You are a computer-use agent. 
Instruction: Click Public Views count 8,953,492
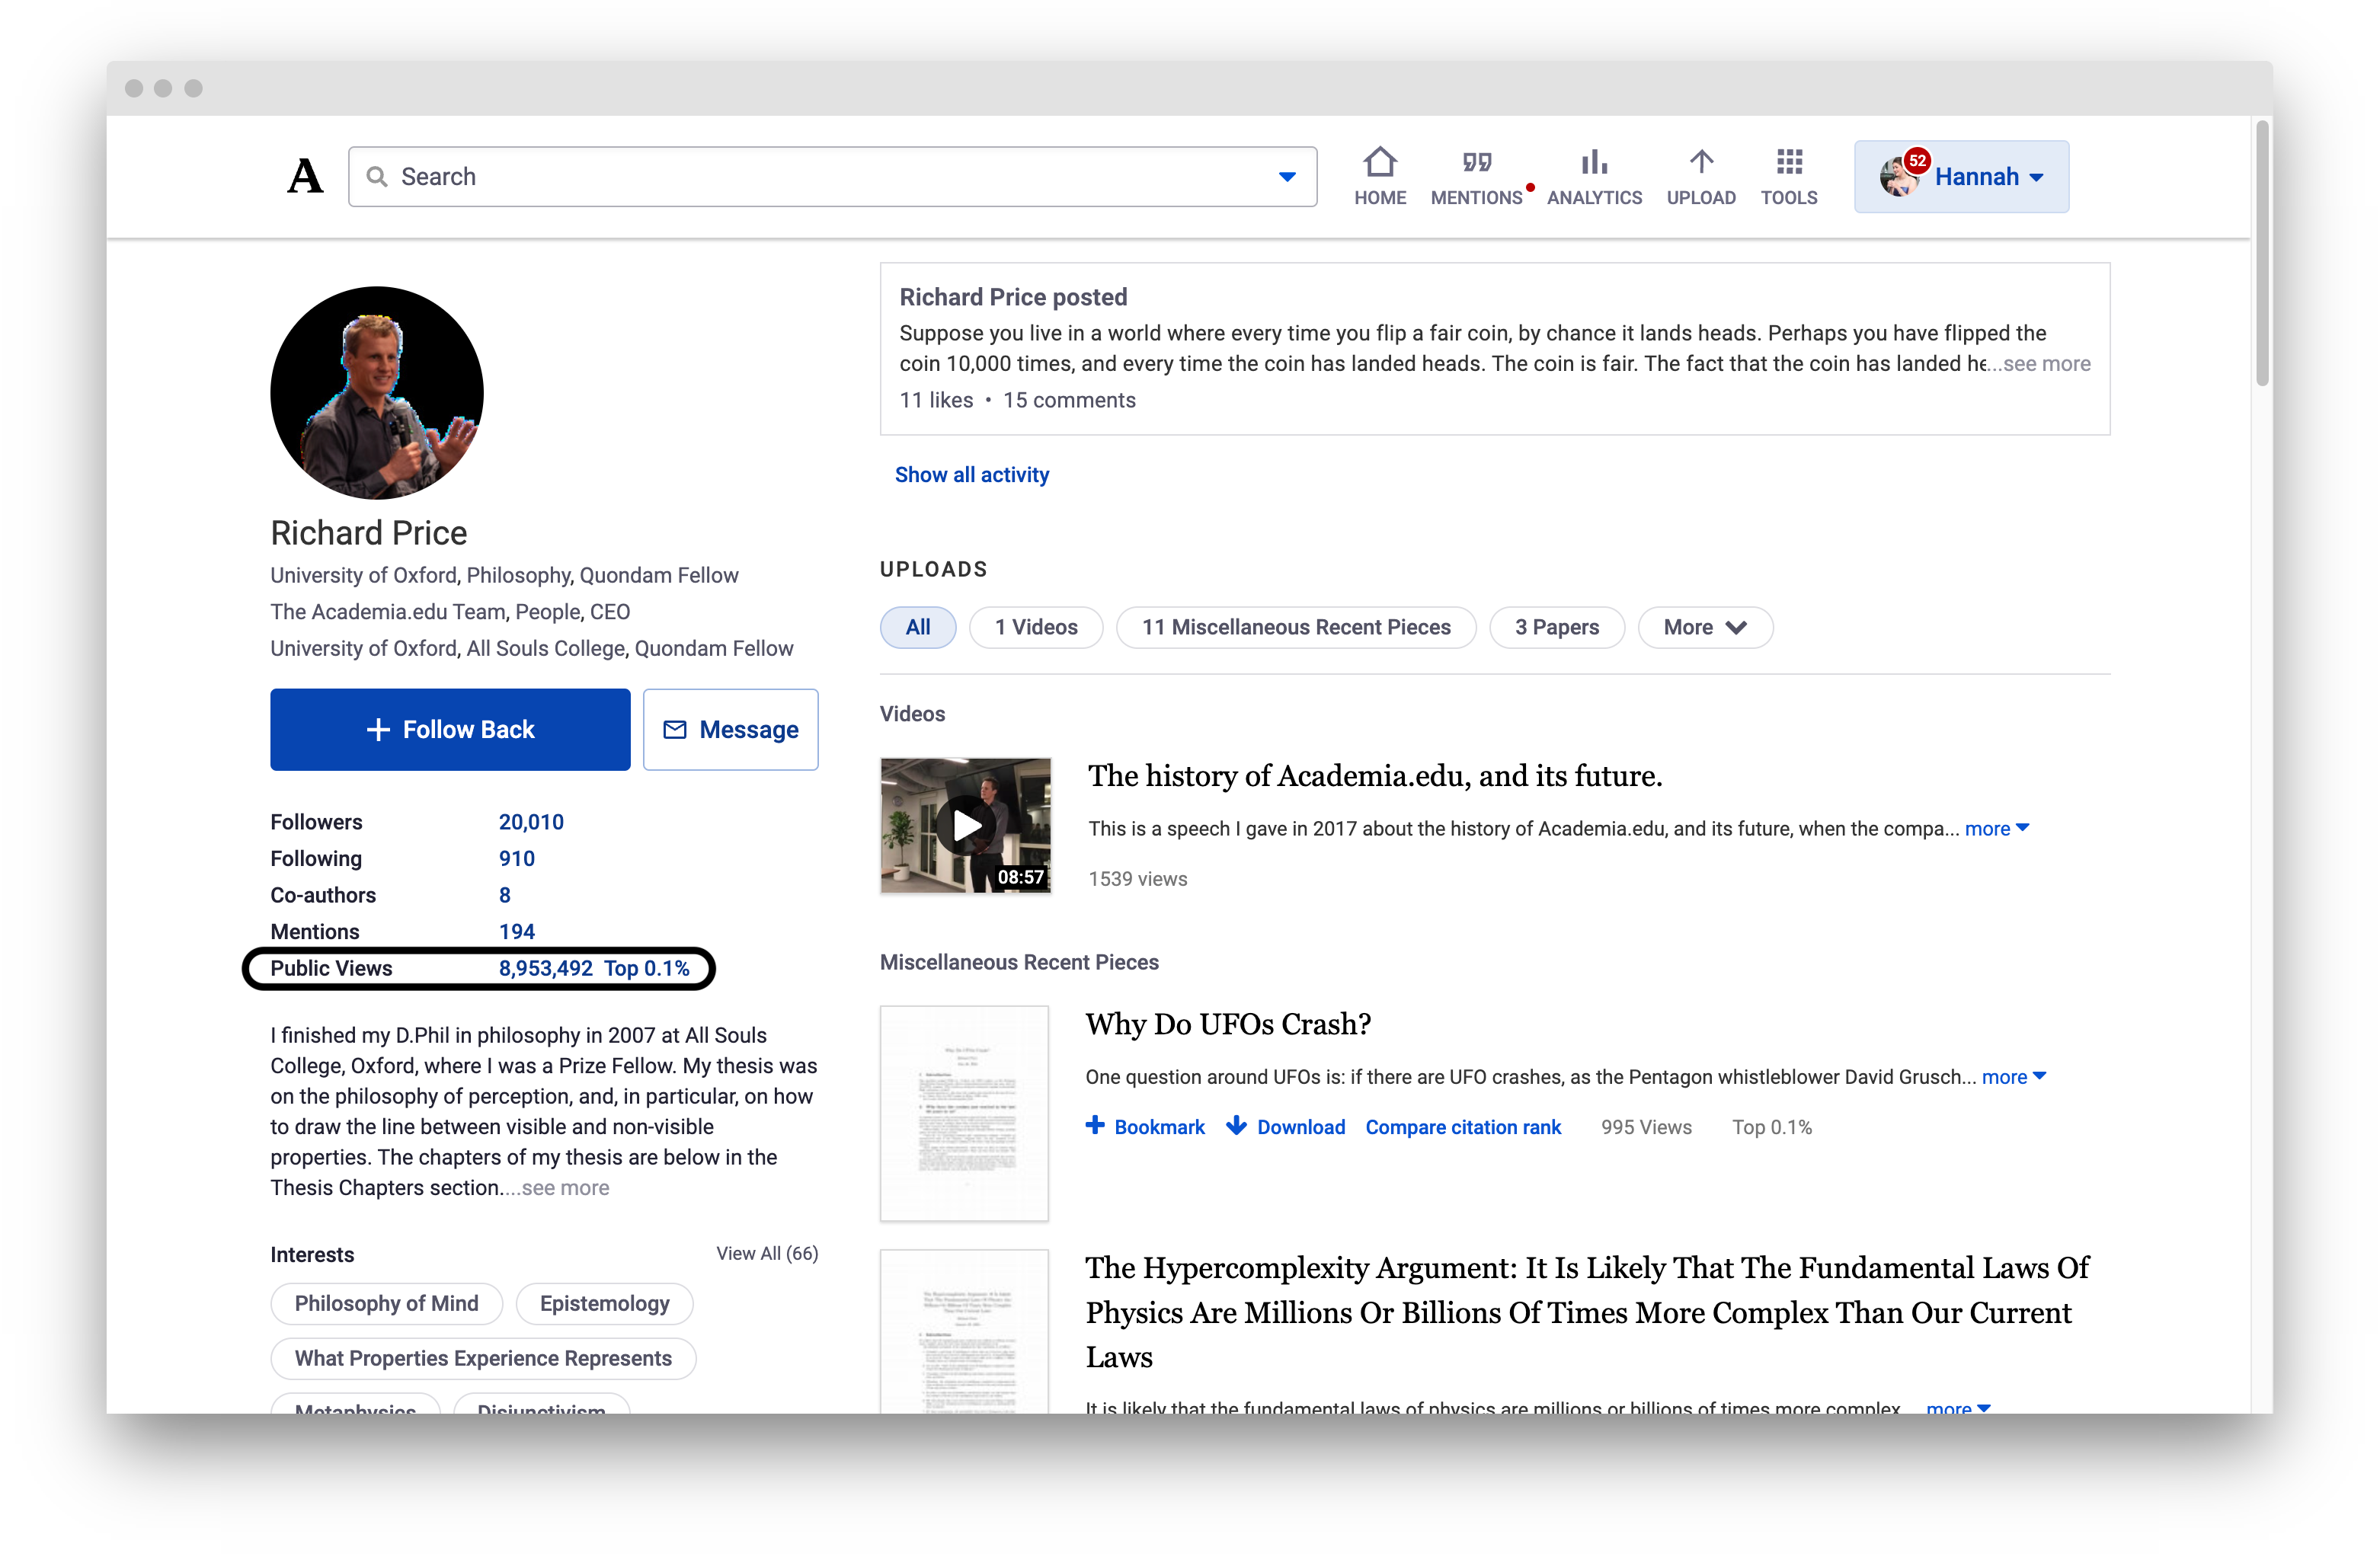click(x=546, y=968)
